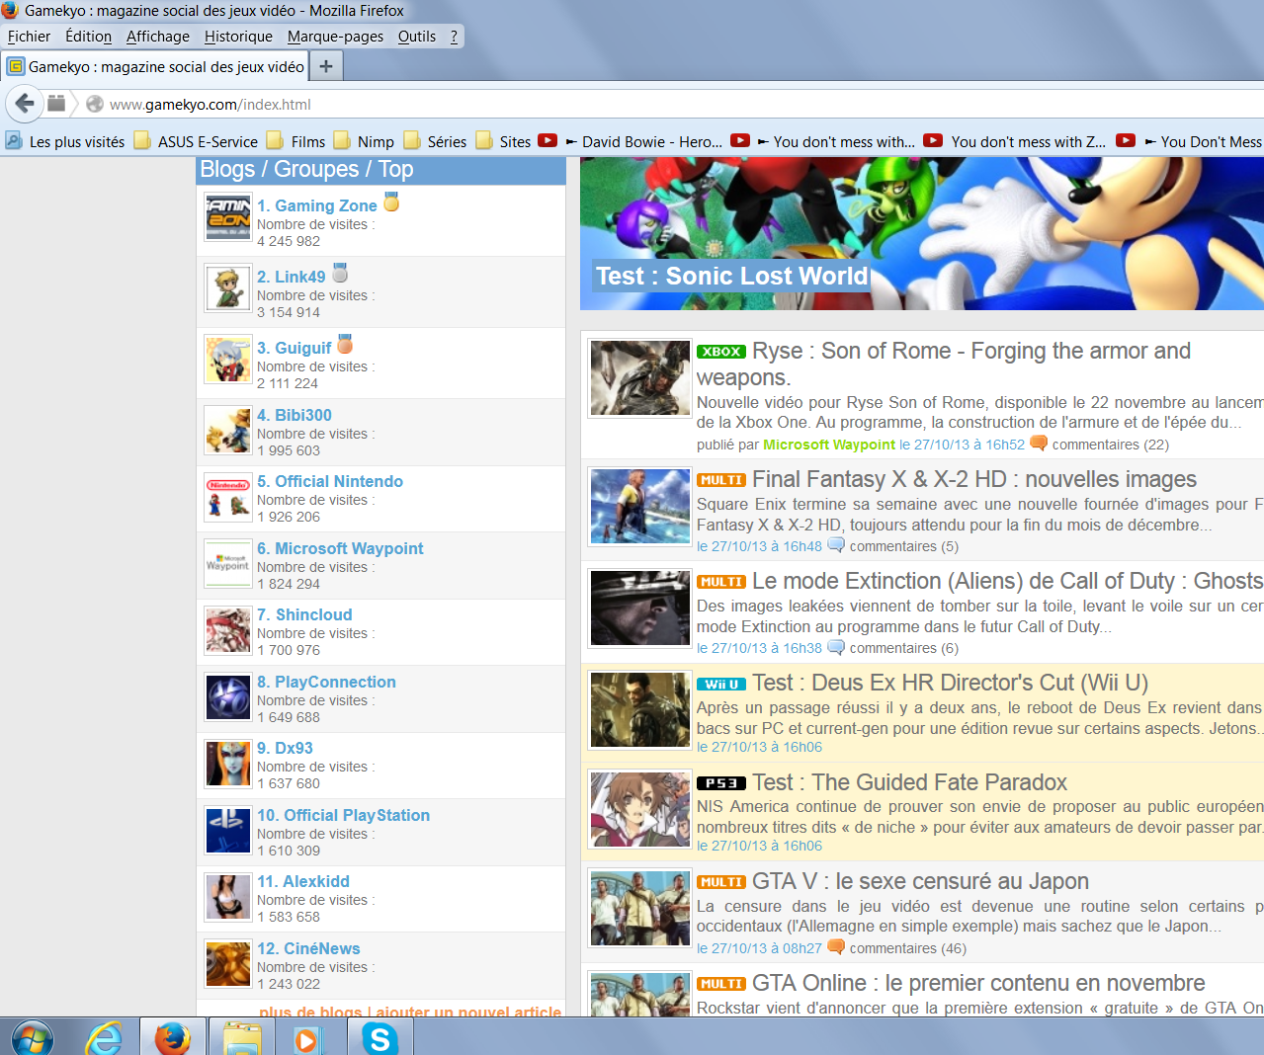
Task: Open the Link49 blog link
Action: pyautogui.click(x=292, y=277)
